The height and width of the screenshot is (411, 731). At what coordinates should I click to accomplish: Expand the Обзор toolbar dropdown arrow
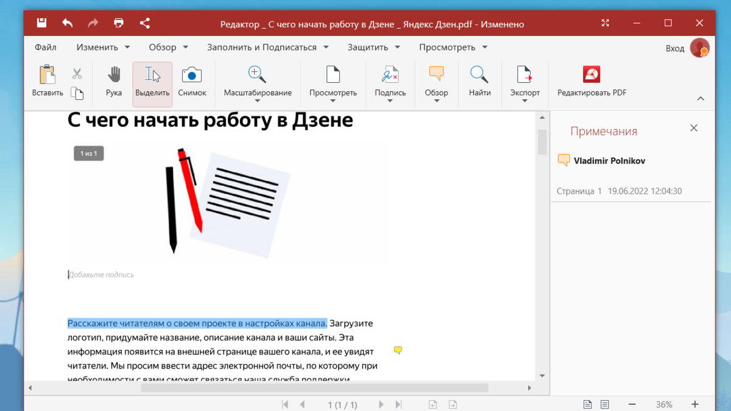[x=436, y=101]
